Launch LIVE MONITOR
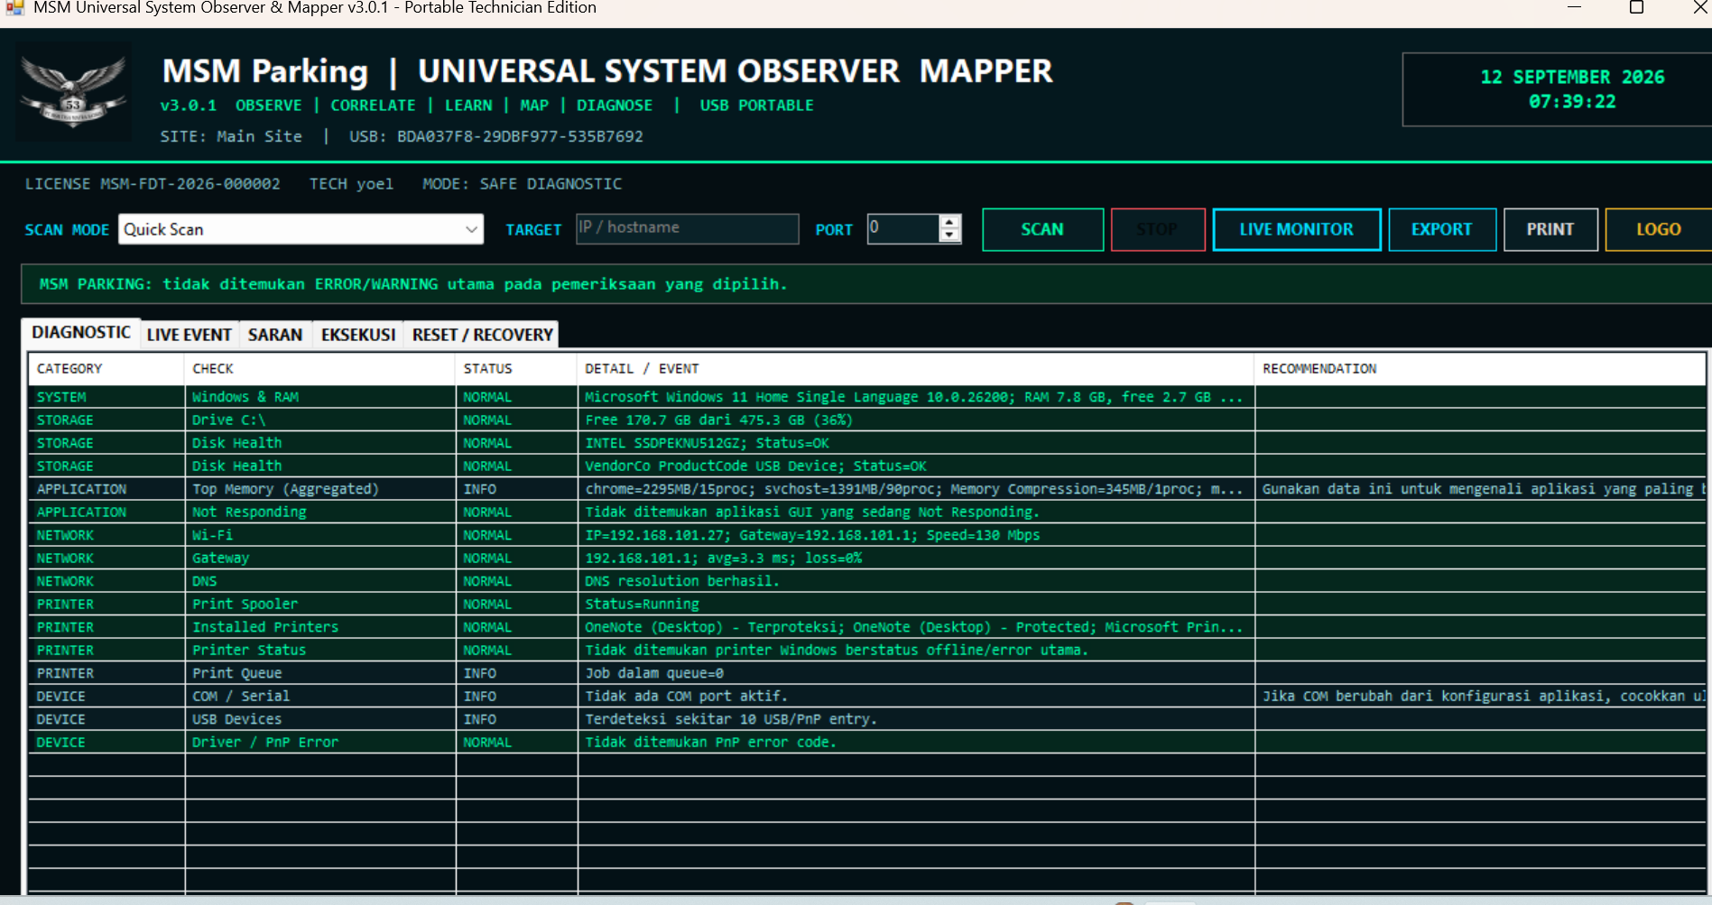Screen dimensions: 1712x905 coord(1296,229)
